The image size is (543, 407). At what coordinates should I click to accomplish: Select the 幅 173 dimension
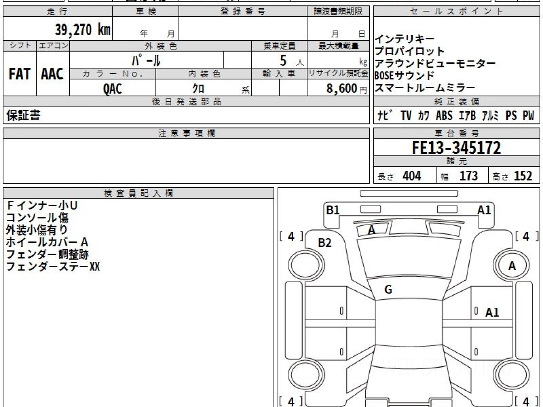(459, 176)
